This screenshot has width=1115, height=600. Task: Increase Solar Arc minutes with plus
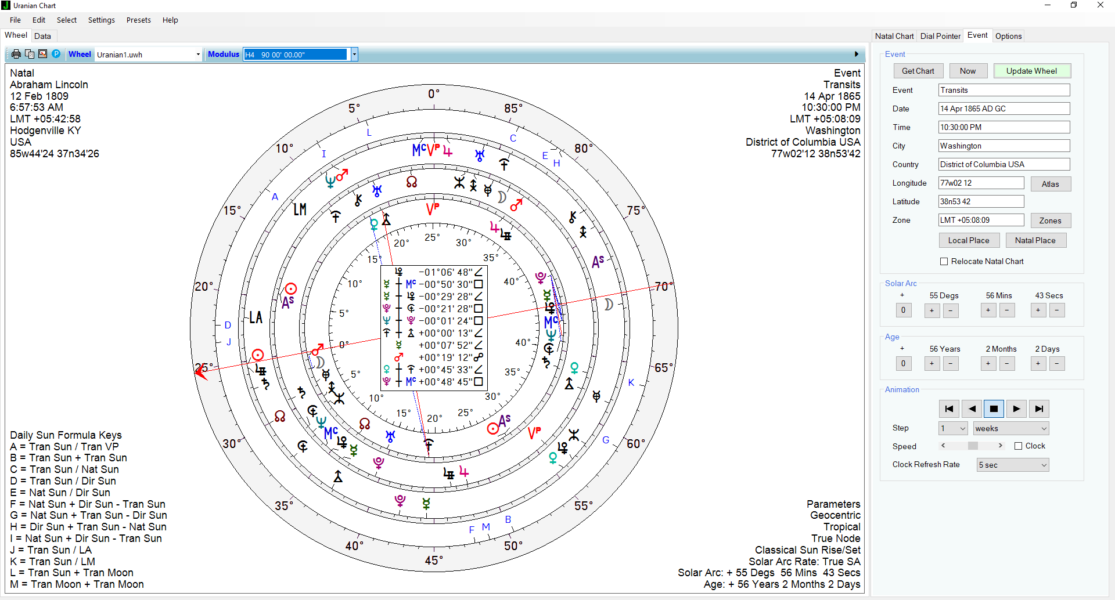988,310
